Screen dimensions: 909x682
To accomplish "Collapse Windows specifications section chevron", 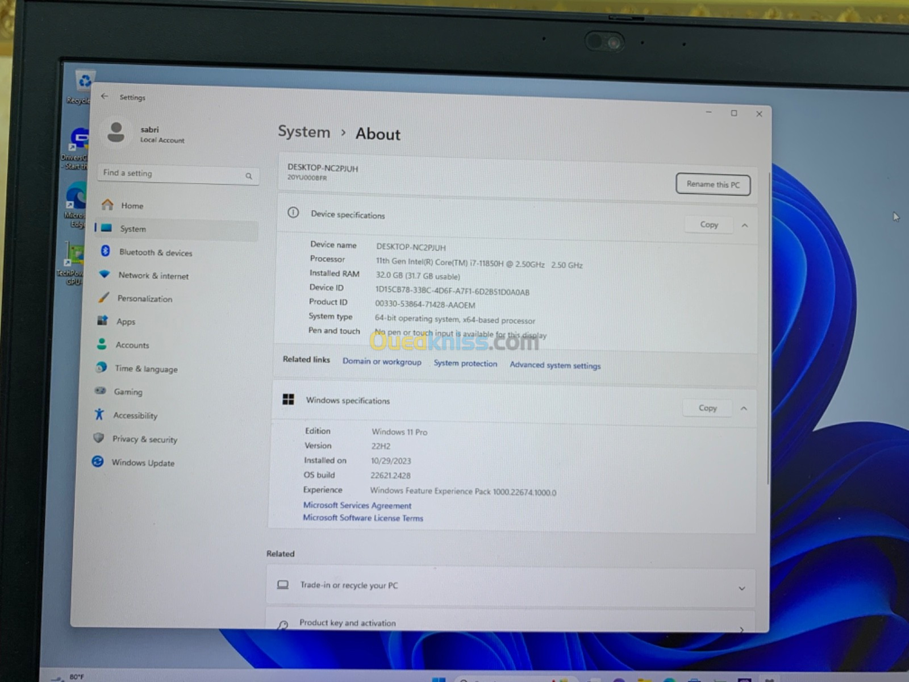I will (744, 409).
